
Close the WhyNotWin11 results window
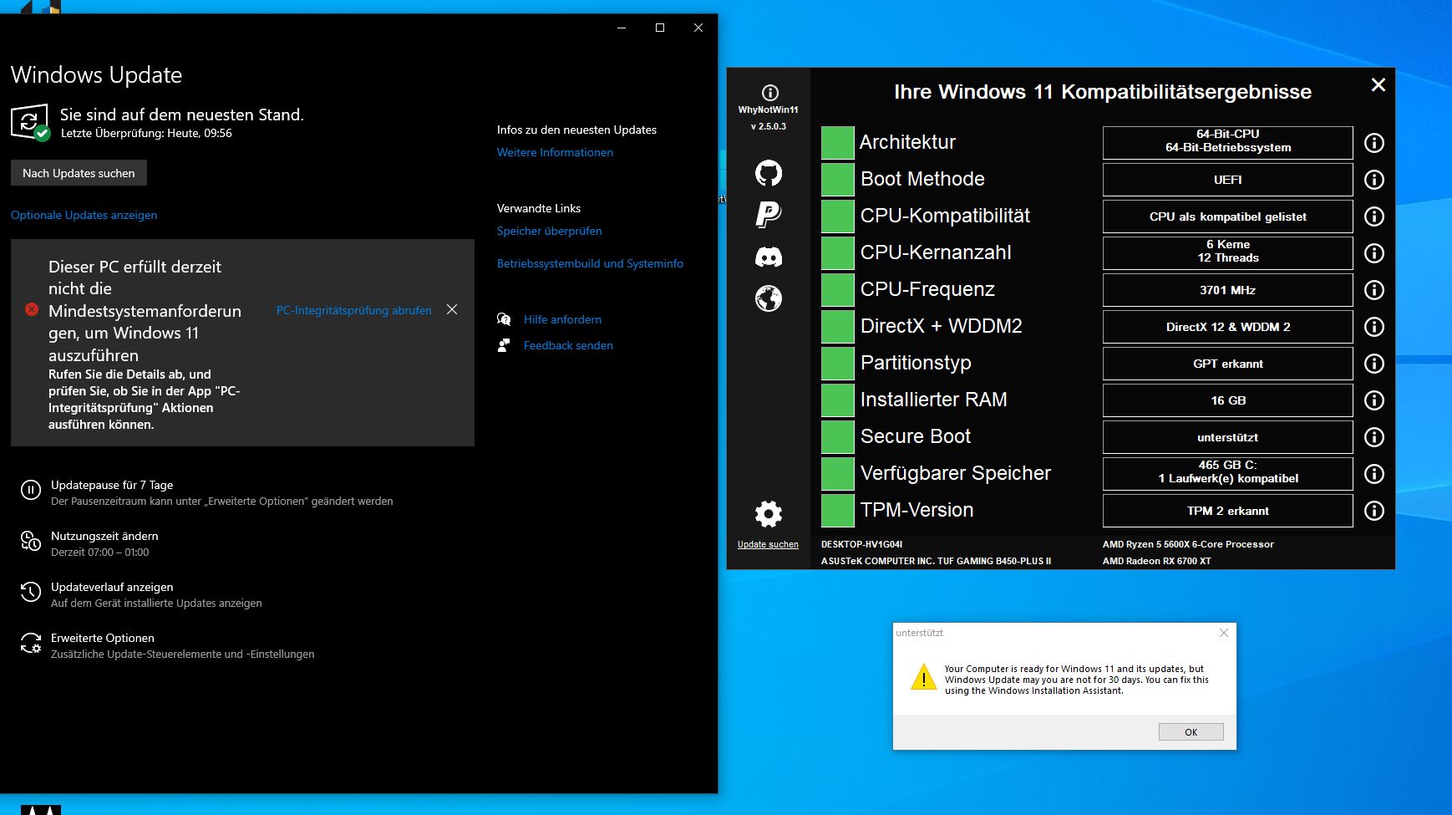[1378, 84]
